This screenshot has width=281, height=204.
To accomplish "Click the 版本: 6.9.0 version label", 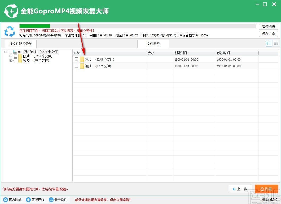I will [270, 199].
